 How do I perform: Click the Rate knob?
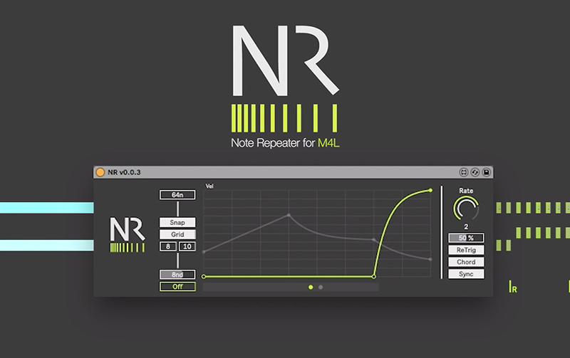(x=466, y=209)
